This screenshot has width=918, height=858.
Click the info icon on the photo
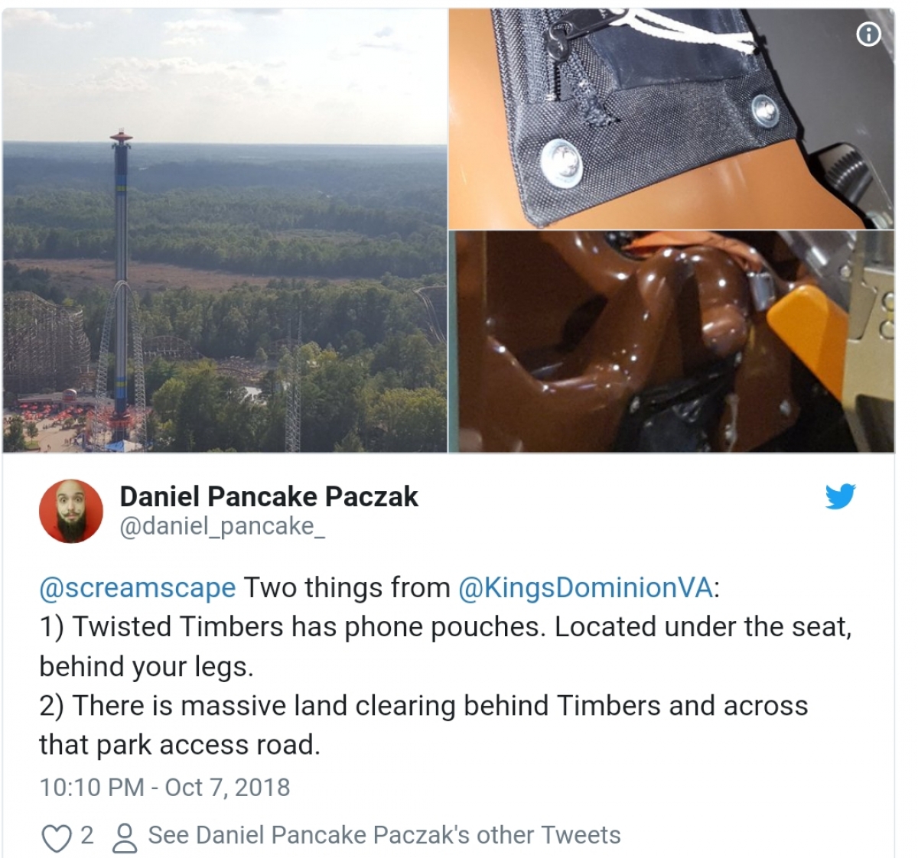coord(868,34)
